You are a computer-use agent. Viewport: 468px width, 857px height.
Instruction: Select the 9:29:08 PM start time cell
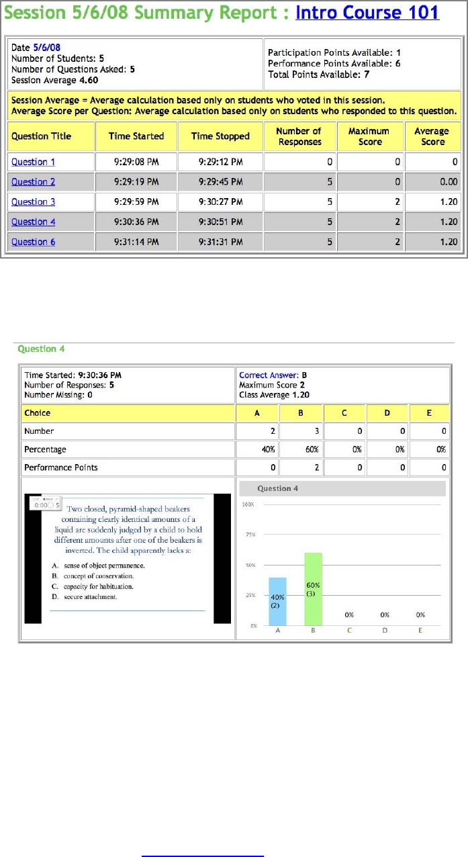tap(136, 162)
